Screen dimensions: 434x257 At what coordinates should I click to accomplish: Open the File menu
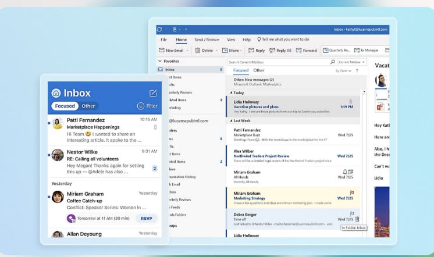coord(164,40)
